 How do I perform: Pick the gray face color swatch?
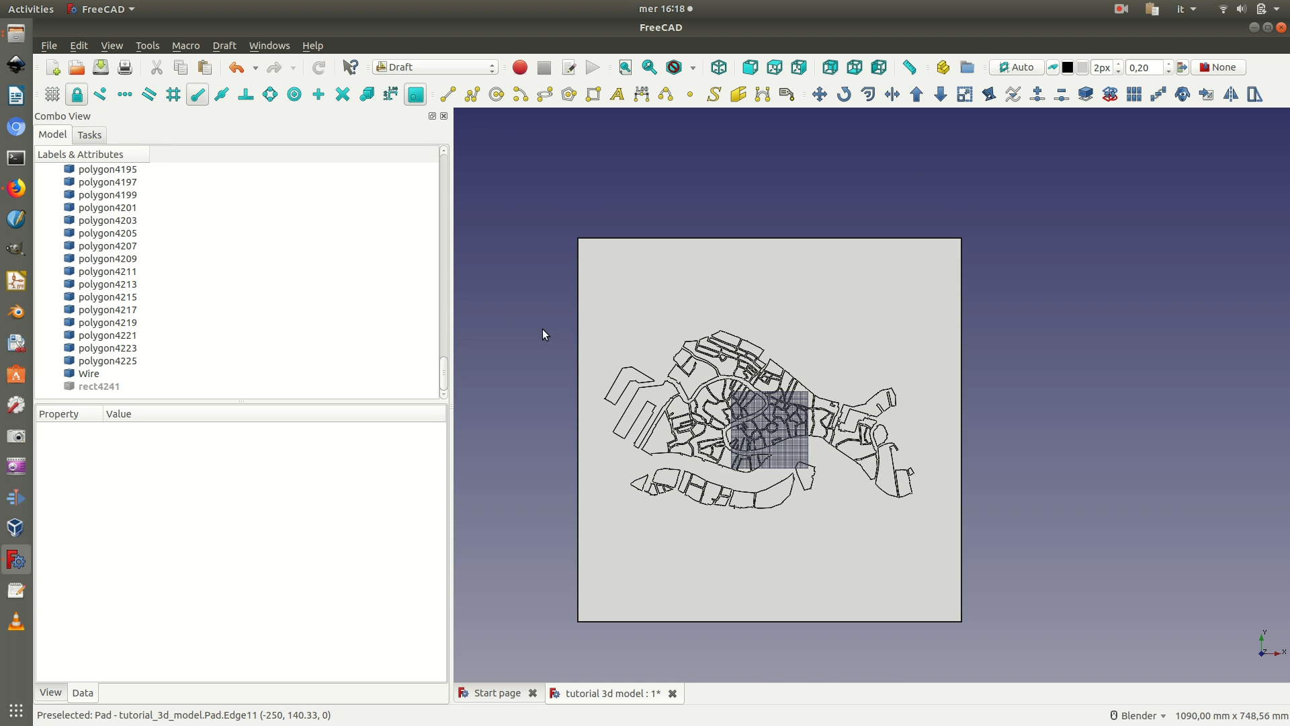click(x=1082, y=67)
